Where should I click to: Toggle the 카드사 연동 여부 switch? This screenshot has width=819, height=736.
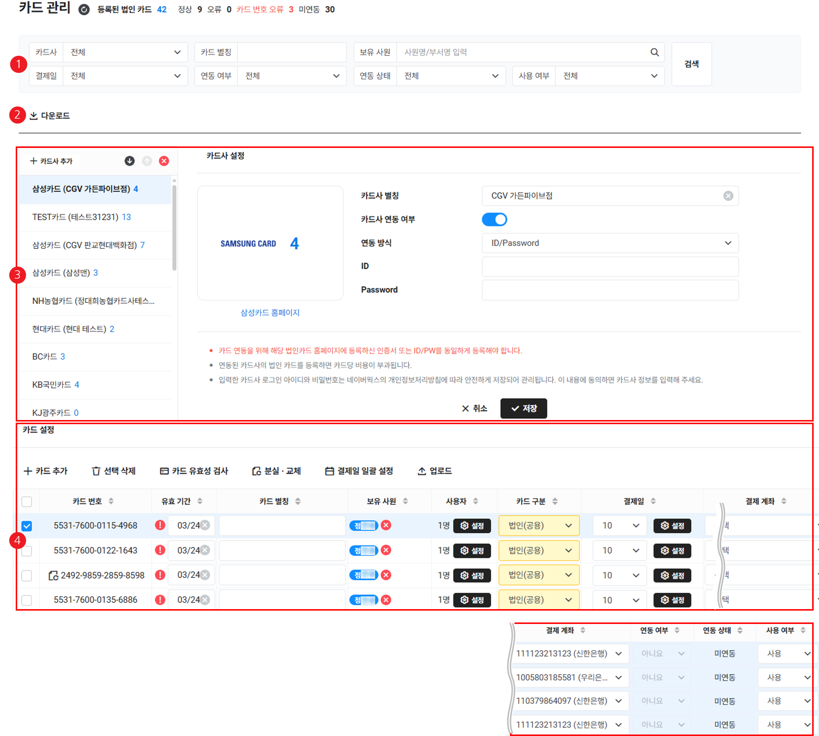point(494,220)
